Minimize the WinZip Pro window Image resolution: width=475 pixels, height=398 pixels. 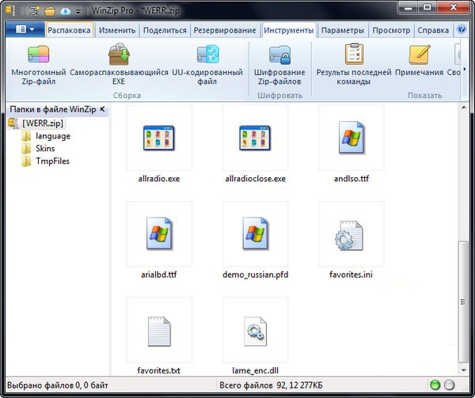click(408, 8)
